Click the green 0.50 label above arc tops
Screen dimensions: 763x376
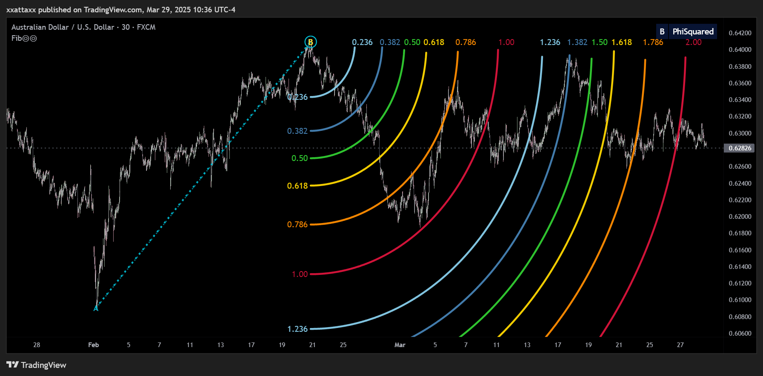click(412, 42)
